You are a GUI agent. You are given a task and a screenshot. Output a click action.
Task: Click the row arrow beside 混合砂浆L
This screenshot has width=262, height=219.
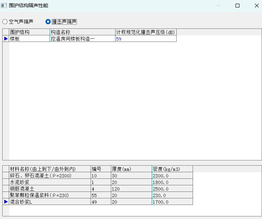(x=6, y=202)
